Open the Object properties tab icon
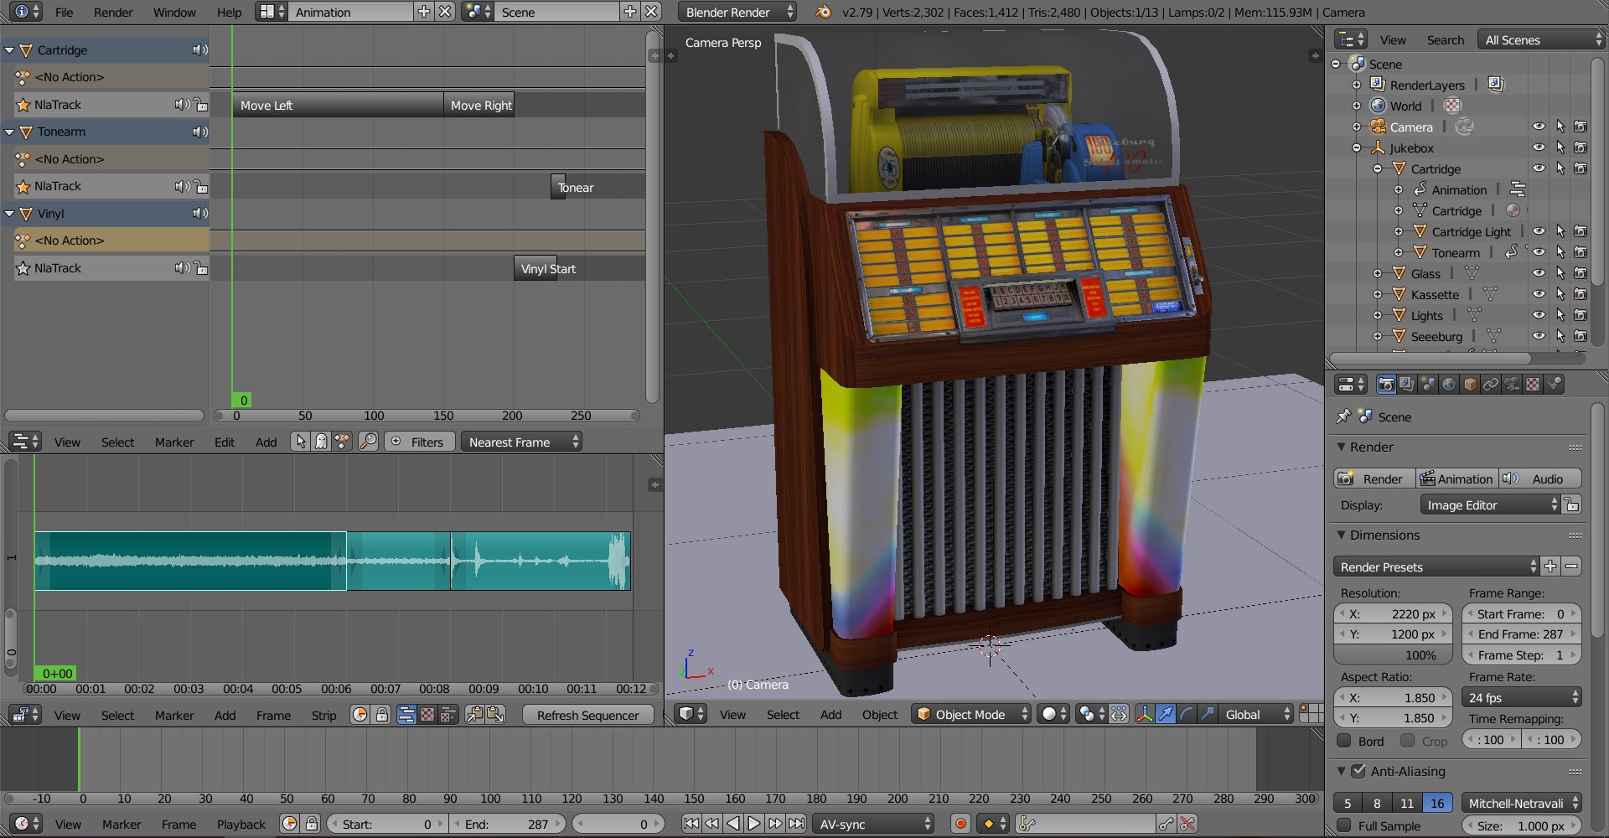 tap(1470, 385)
